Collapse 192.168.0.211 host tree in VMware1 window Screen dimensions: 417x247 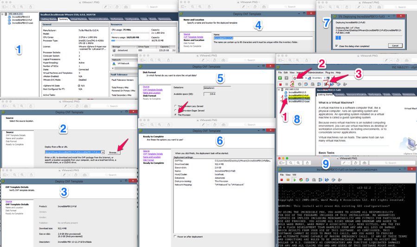(2, 14)
